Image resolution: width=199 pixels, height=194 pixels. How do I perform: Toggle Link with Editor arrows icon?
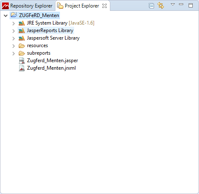[161, 6]
